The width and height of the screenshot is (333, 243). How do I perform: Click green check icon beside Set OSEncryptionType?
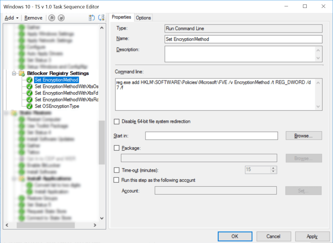[x=29, y=106]
